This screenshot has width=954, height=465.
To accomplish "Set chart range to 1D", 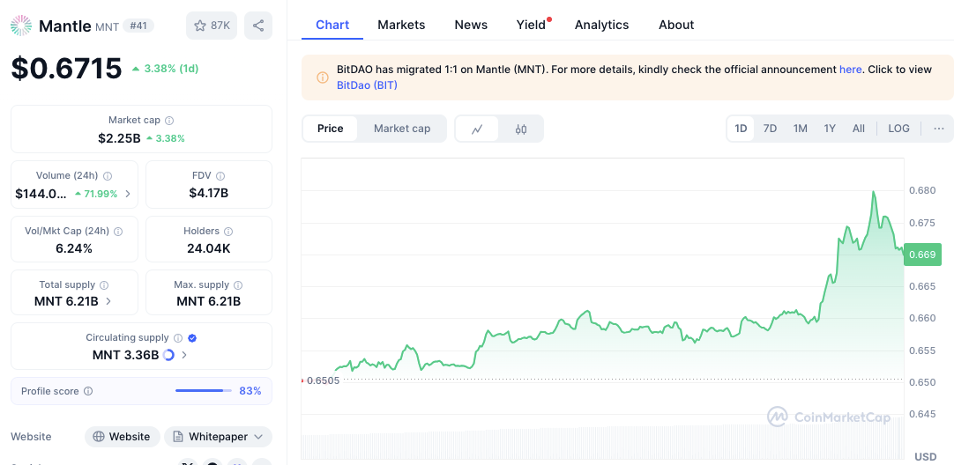I will point(741,129).
